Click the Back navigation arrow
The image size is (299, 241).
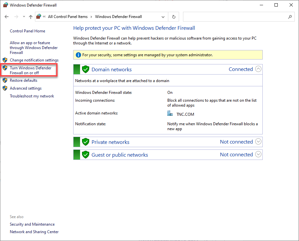(x=7, y=17)
